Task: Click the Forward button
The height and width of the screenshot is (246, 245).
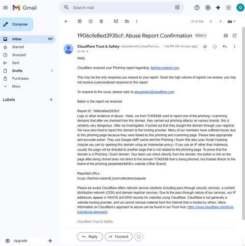Action: tap(119, 237)
